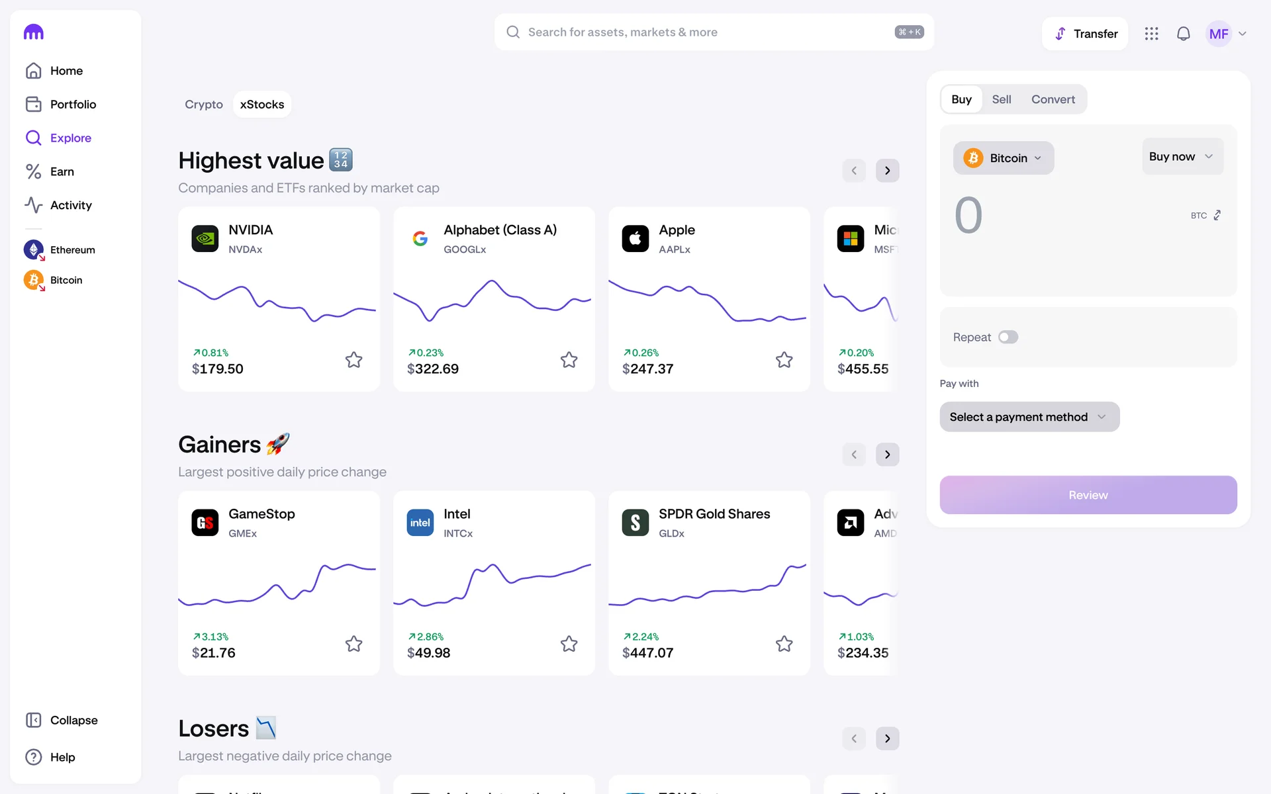
Task: Star the GameStop stock card
Action: tap(353, 644)
